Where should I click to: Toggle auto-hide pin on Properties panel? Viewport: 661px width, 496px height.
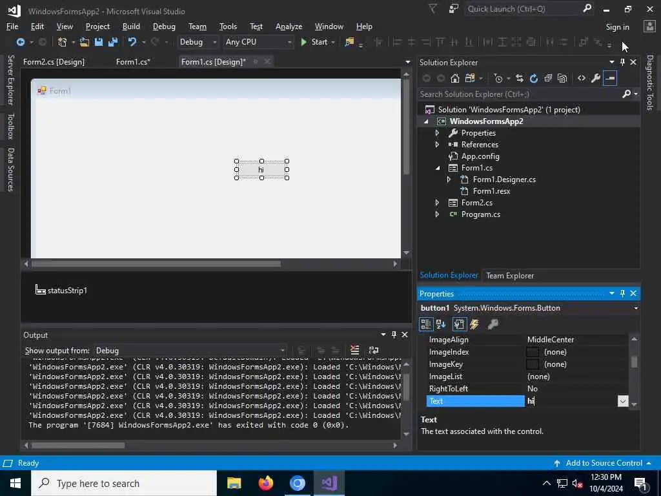(623, 294)
